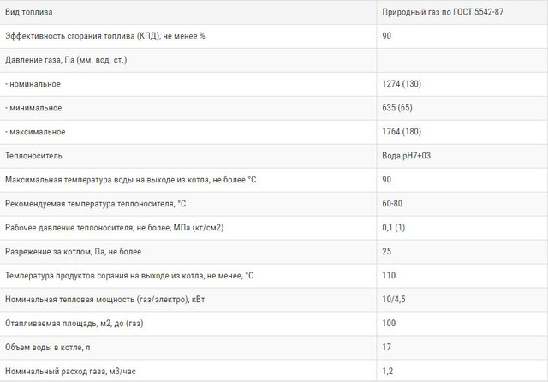Click the 'Теплоноситель' row label
The width and height of the screenshot is (548, 382).
click(33, 156)
